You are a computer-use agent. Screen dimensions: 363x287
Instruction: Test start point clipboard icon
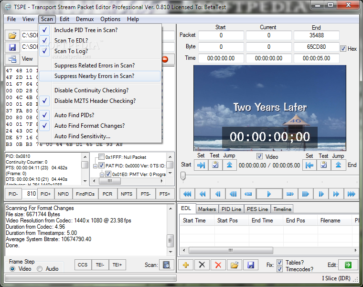pyautogui.click(x=215, y=165)
